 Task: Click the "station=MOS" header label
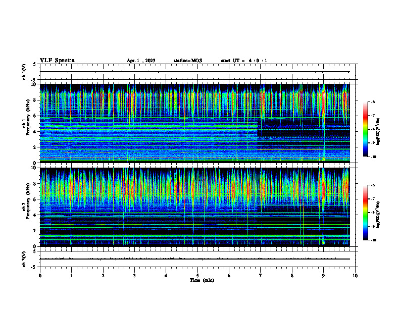pyautogui.click(x=188, y=61)
